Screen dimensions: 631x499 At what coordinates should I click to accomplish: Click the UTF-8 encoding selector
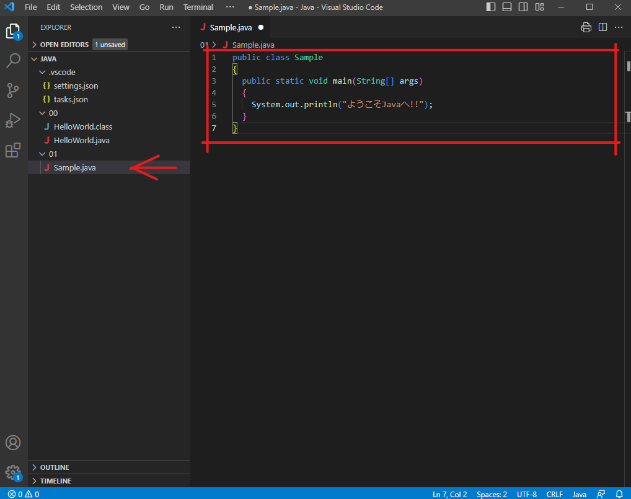526,494
